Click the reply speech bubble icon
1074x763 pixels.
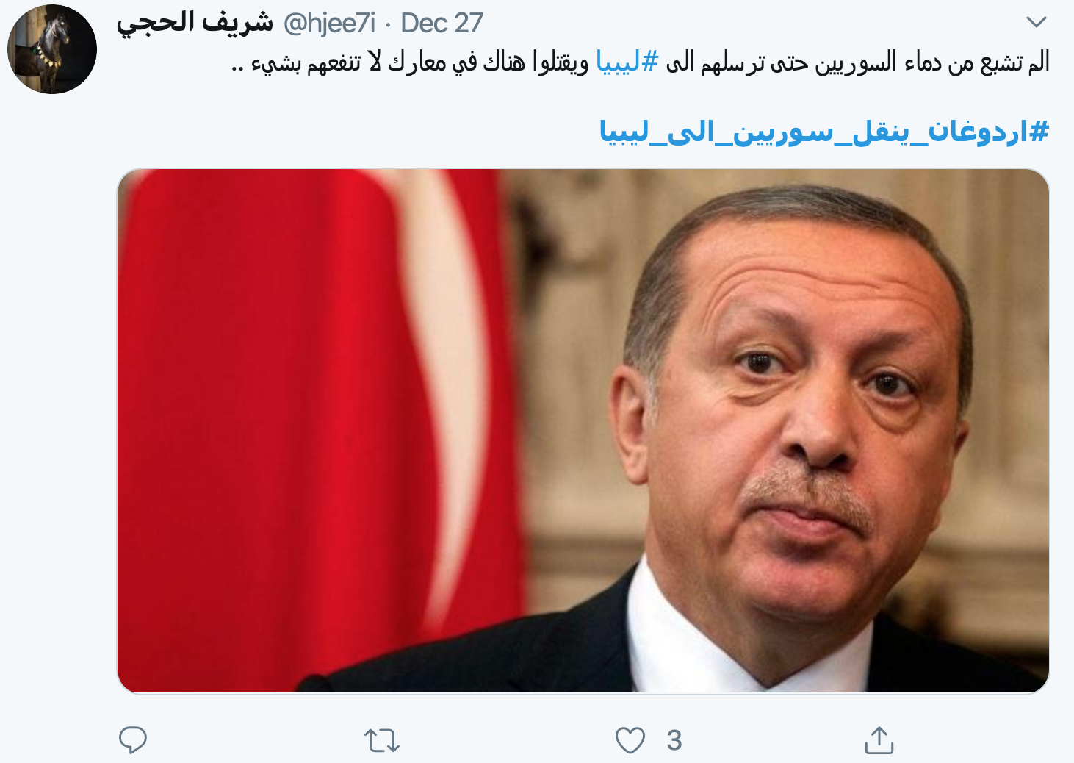coord(133,740)
